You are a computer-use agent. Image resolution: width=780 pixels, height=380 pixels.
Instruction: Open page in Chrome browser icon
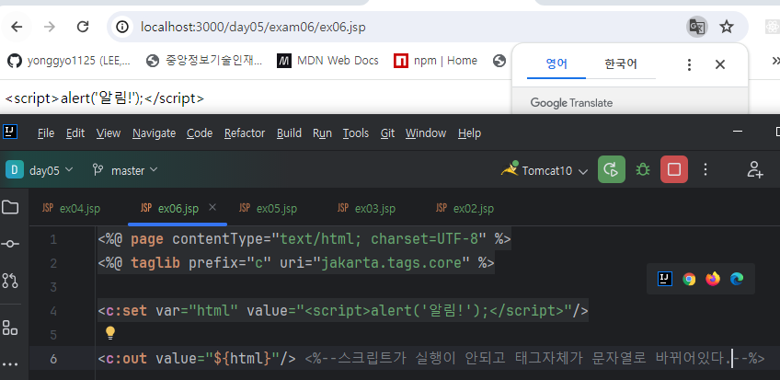point(689,279)
